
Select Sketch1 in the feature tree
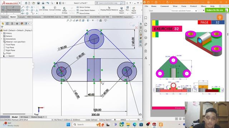pyautogui.click(x=10, y=56)
